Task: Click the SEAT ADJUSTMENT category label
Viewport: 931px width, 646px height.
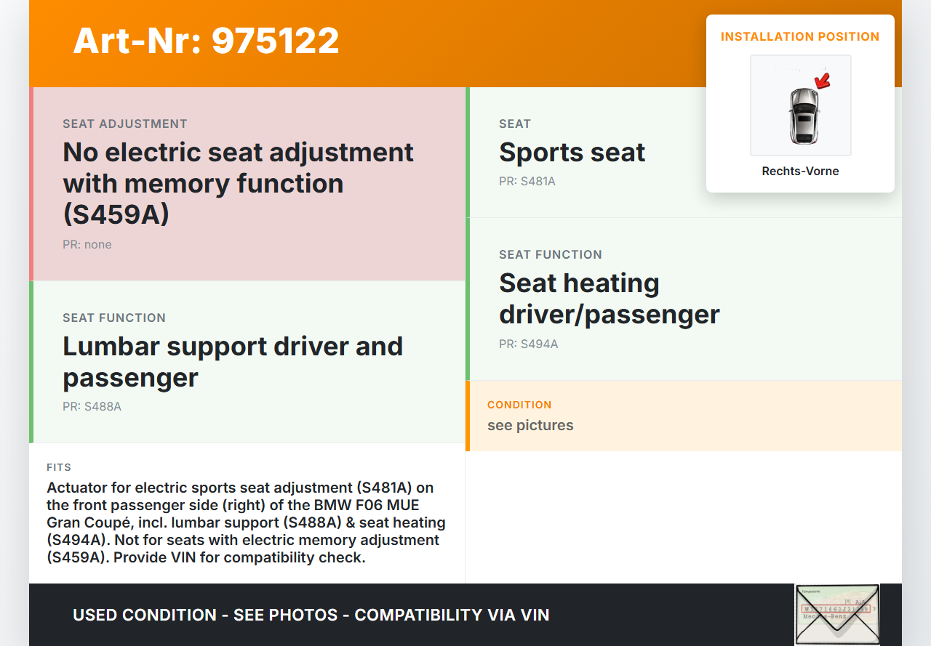Action: coord(125,124)
